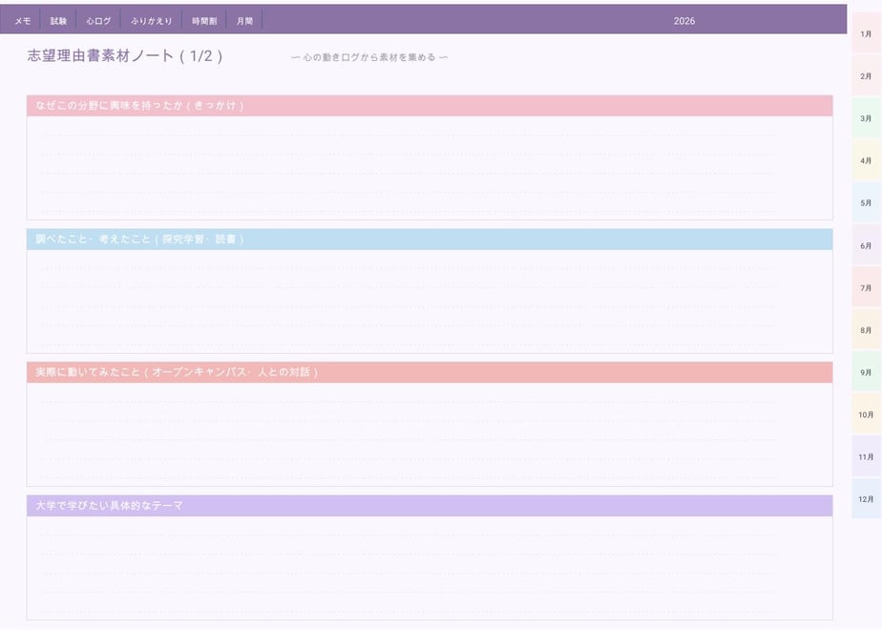Click the 10月 month tab
The height and width of the screenshot is (630, 882).
coord(866,414)
